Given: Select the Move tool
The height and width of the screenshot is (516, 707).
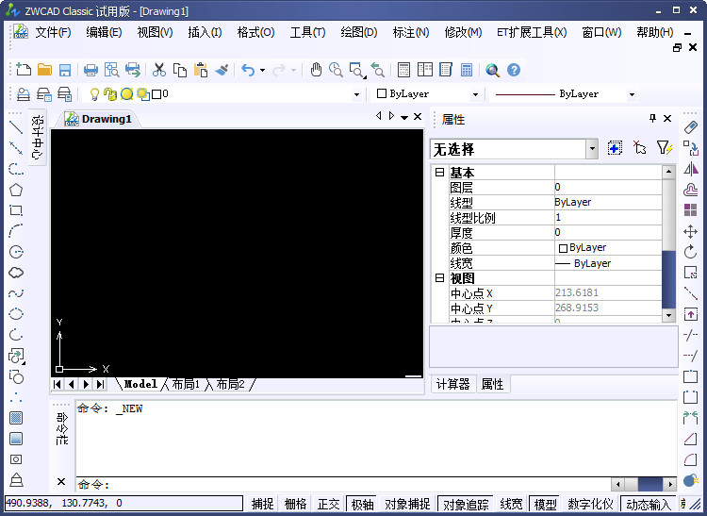Looking at the screenshot, I should [690, 231].
